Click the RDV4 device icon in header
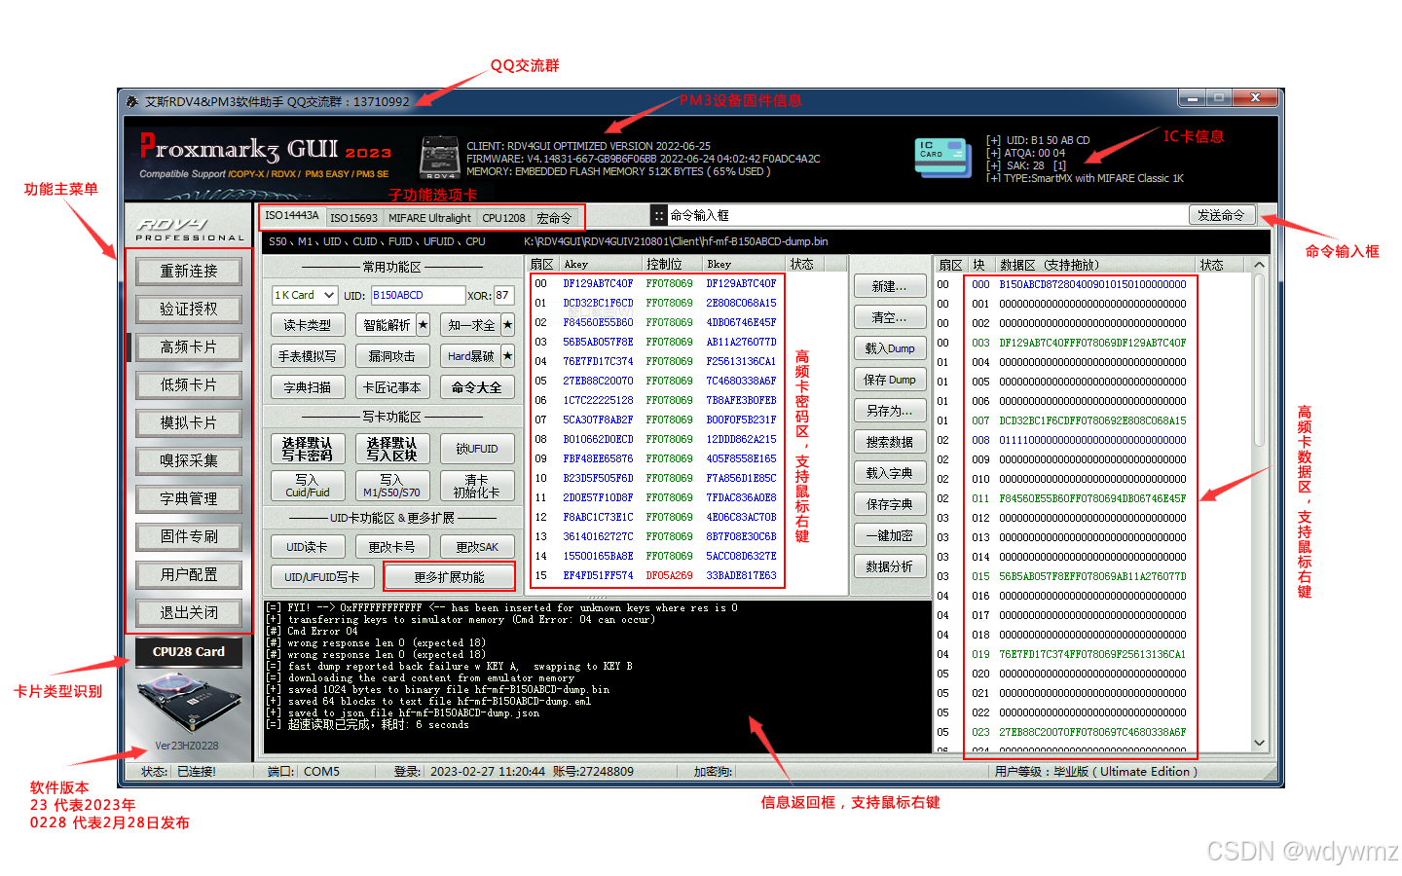1402x876 pixels. tap(440, 158)
